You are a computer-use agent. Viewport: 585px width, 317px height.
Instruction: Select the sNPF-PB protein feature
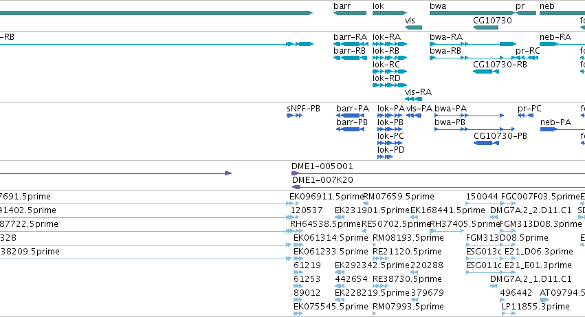pyautogui.click(x=294, y=116)
